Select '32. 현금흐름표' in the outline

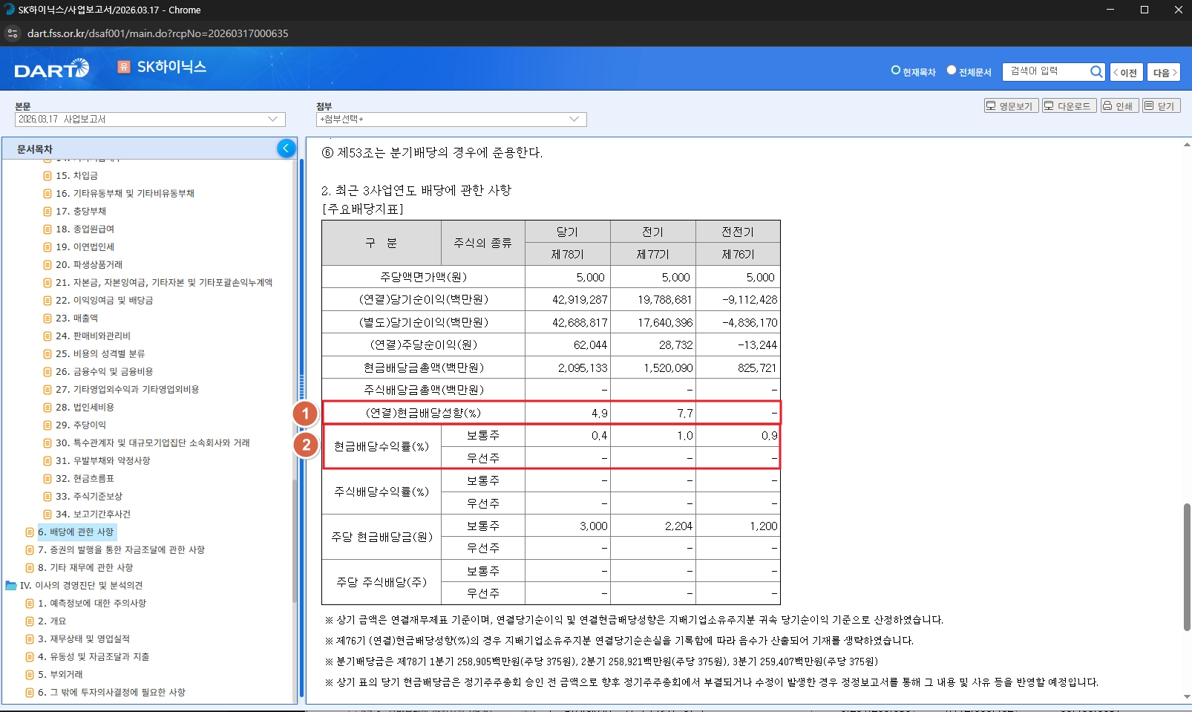pyautogui.click(x=85, y=479)
